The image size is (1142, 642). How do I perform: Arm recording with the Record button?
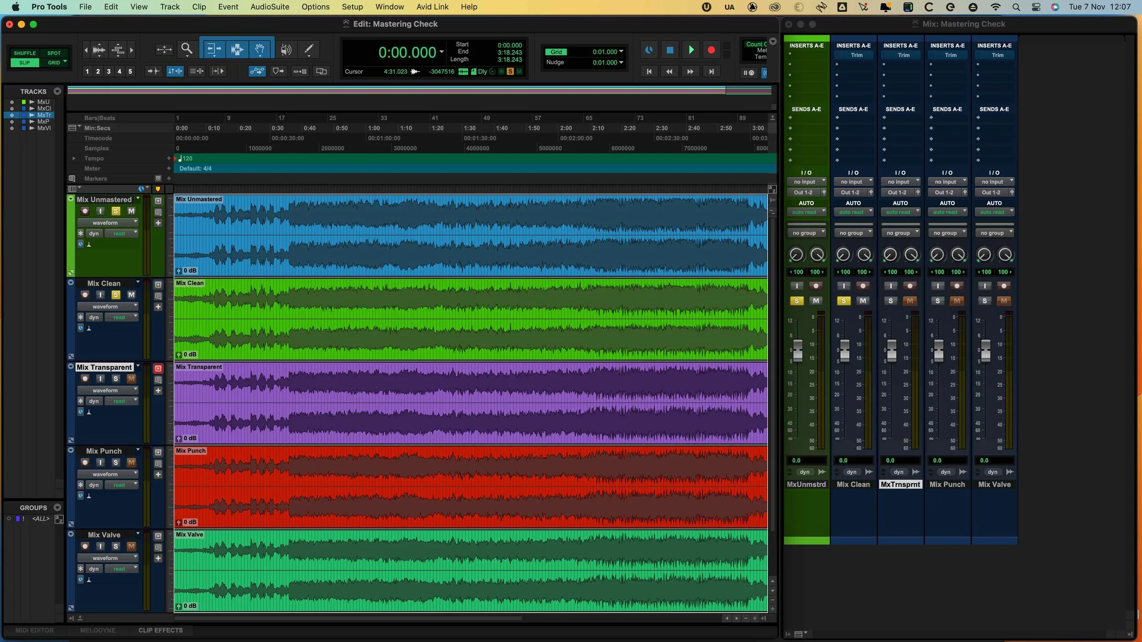(x=711, y=50)
